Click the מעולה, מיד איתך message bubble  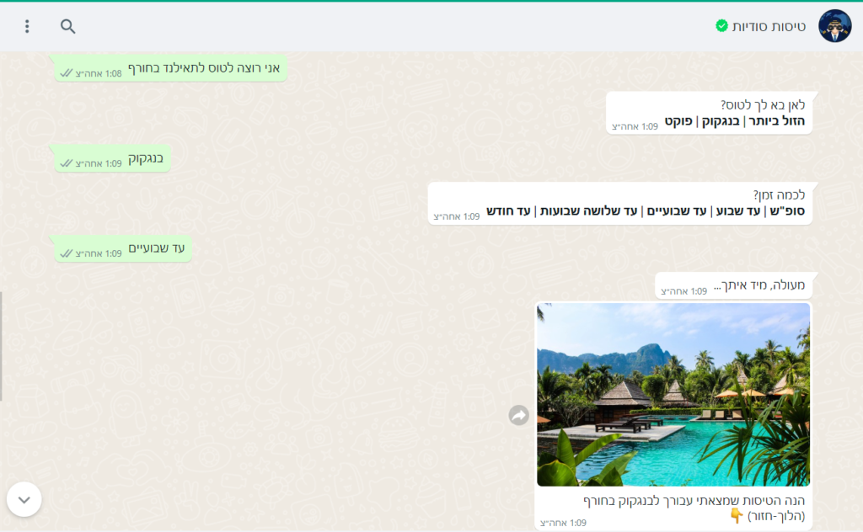(x=734, y=286)
